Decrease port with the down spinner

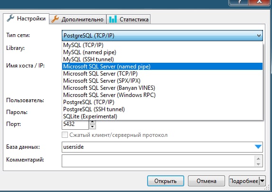click(93, 127)
